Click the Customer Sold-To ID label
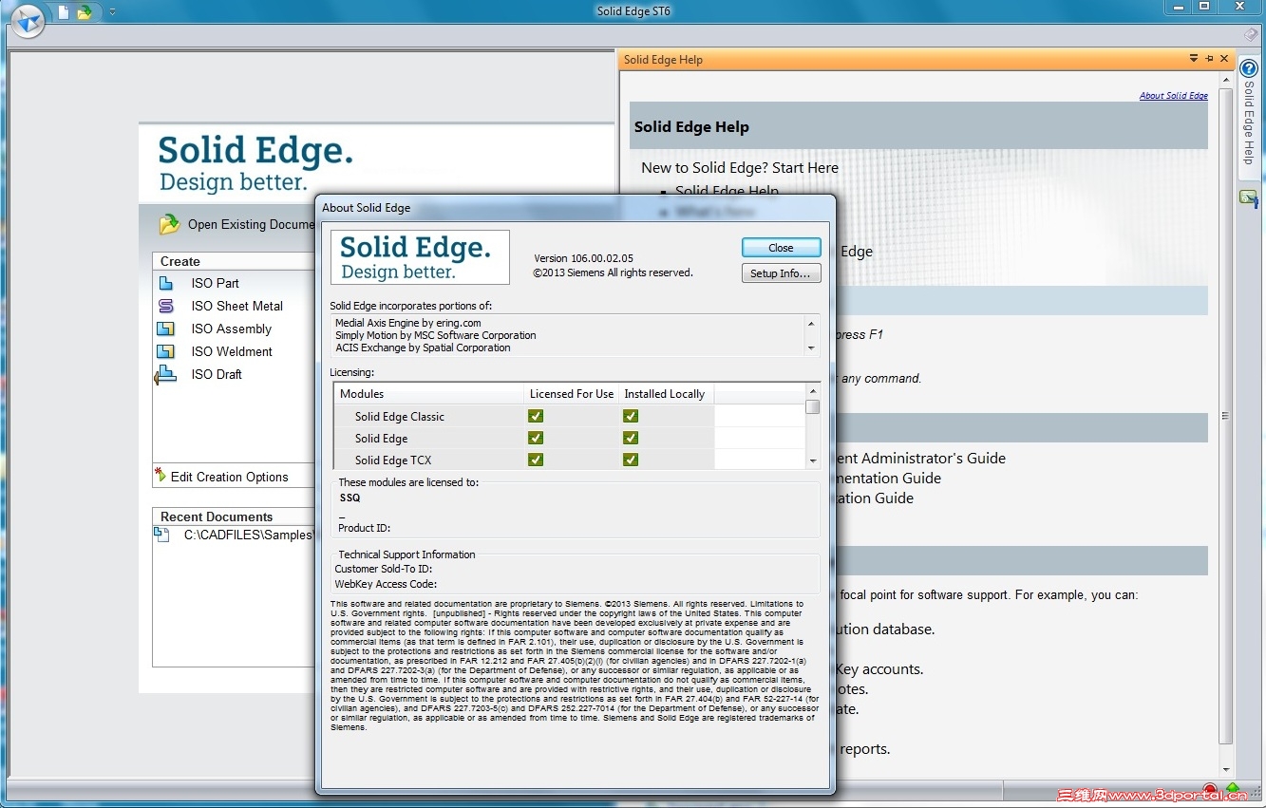Screen dimensions: 1266x808 [383, 570]
